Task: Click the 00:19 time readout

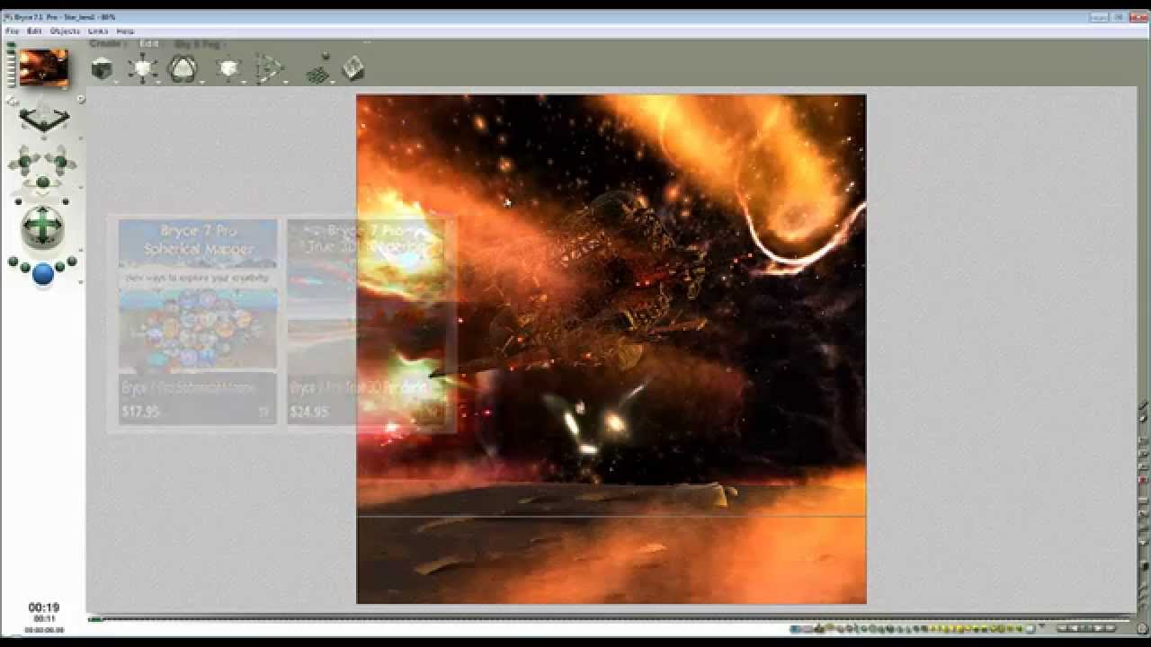Action: (x=43, y=607)
